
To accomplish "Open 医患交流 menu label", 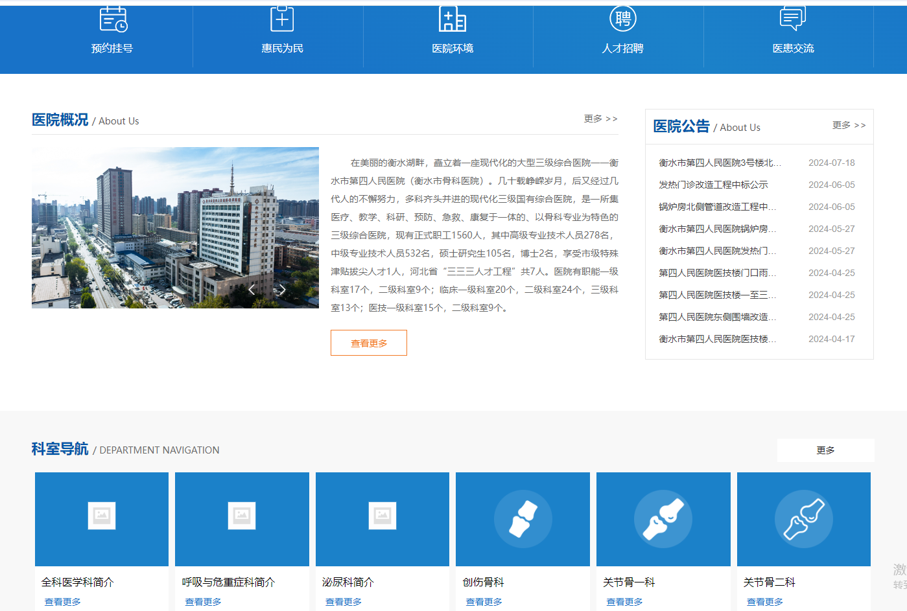I will [x=793, y=49].
